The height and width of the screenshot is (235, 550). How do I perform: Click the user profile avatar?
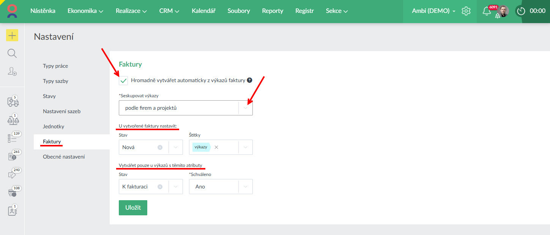click(x=504, y=11)
